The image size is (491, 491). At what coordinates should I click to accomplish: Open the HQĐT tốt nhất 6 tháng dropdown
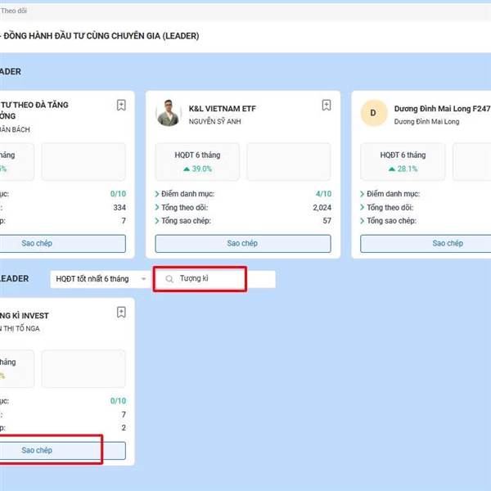coord(101,279)
